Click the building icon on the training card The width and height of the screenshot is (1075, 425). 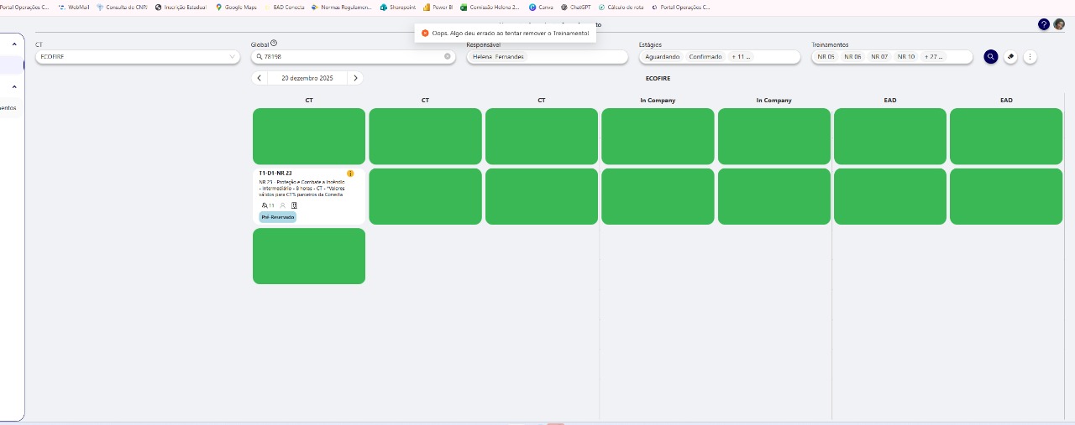[x=294, y=205]
